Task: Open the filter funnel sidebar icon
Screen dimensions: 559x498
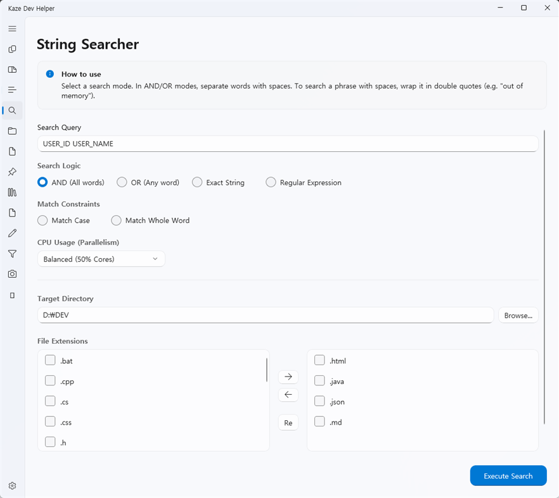Action: pyautogui.click(x=12, y=254)
